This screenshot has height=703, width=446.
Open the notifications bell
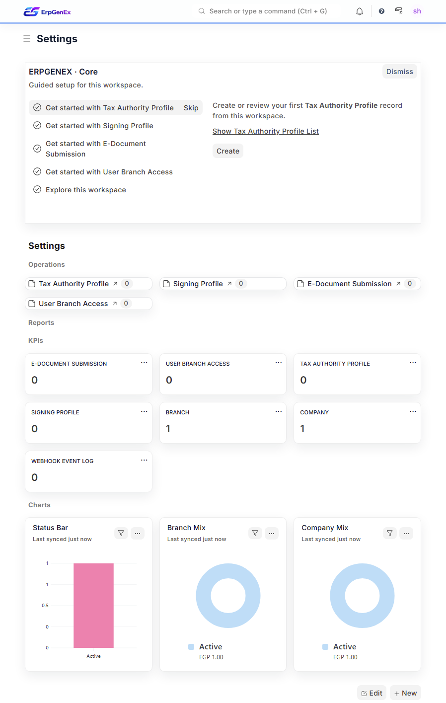pyautogui.click(x=359, y=11)
